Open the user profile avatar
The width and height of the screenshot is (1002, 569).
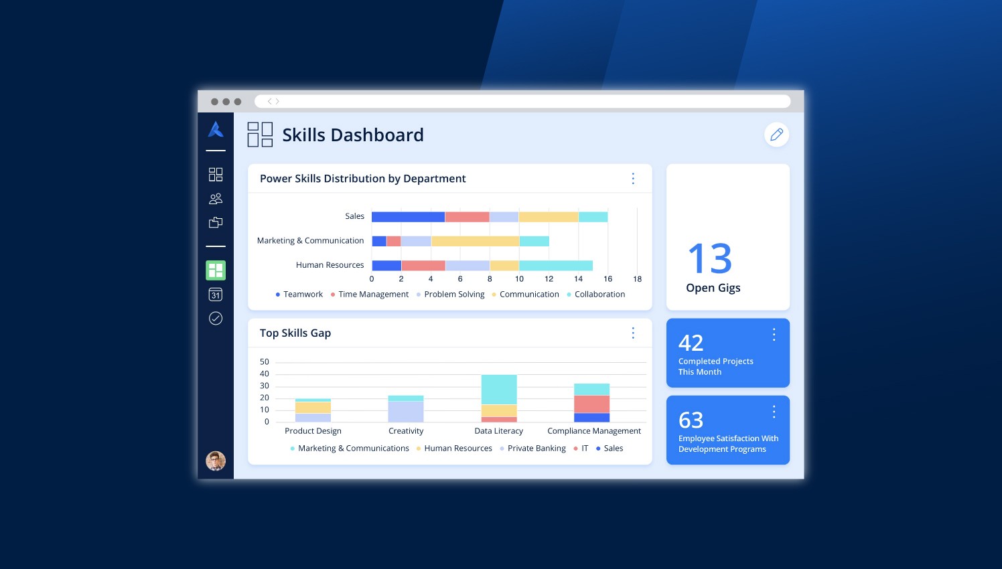216,461
